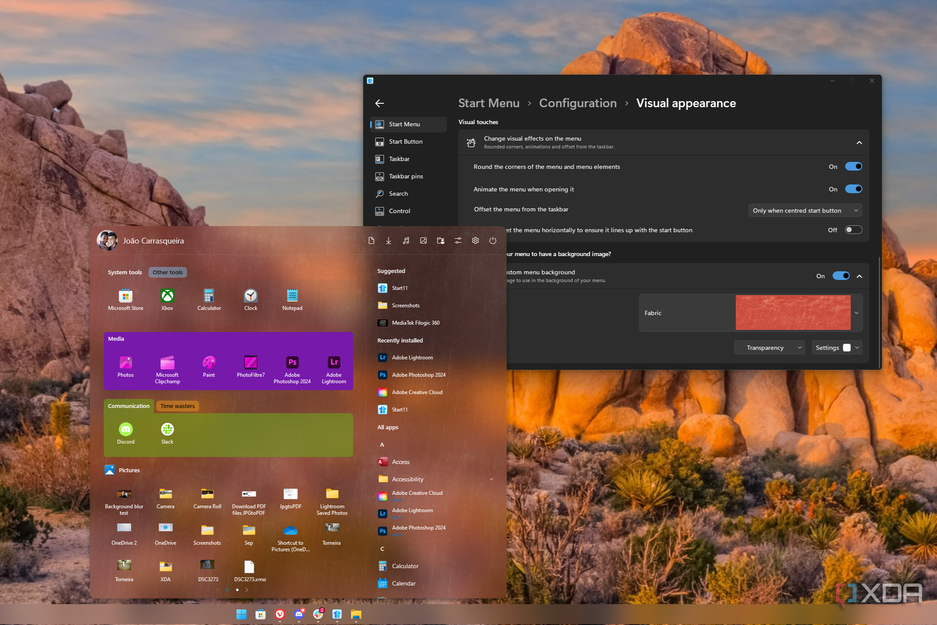Open Paint from Media group
This screenshot has height=625, width=937.
click(x=209, y=366)
